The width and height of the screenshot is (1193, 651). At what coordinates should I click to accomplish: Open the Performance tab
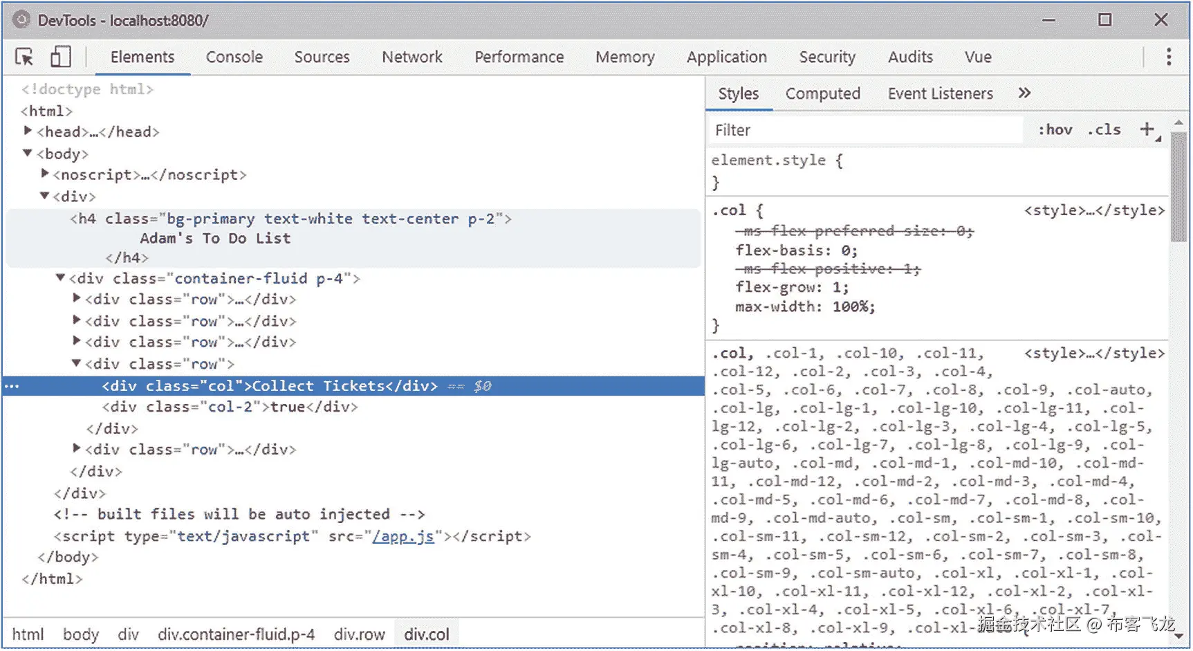coord(519,57)
